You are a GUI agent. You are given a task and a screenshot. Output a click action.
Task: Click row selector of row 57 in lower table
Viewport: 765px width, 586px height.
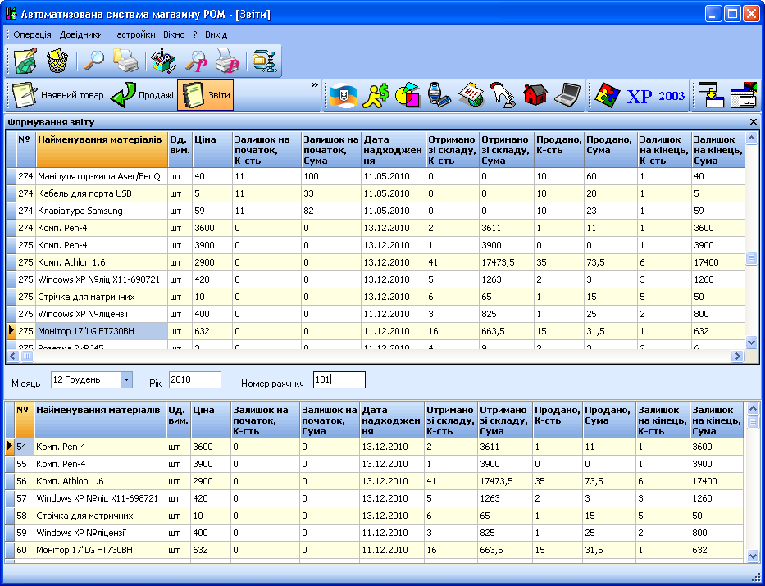10,498
